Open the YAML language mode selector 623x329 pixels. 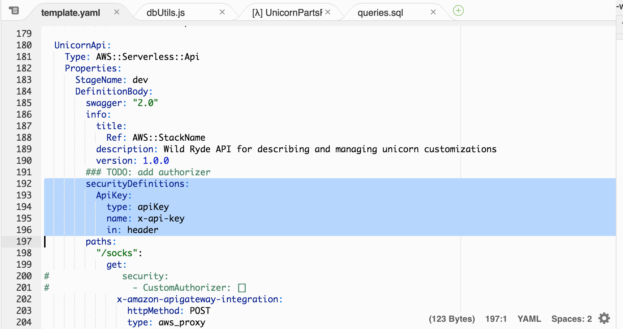529,319
